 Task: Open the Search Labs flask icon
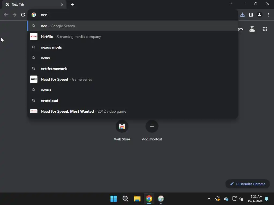(252, 29)
